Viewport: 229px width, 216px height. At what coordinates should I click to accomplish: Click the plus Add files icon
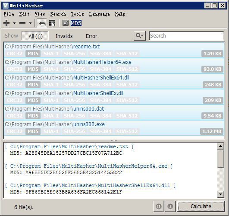[x=6, y=23]
